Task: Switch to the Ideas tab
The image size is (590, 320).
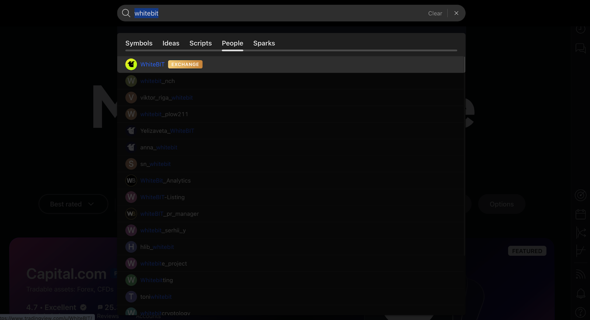Action: [171, 43]
